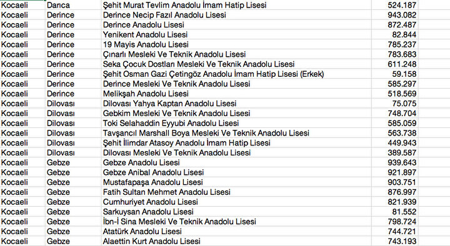Click the Yenikent Anadolu Lisesi cell
This screenshot has width=450, height=246.
coord(236,35)
